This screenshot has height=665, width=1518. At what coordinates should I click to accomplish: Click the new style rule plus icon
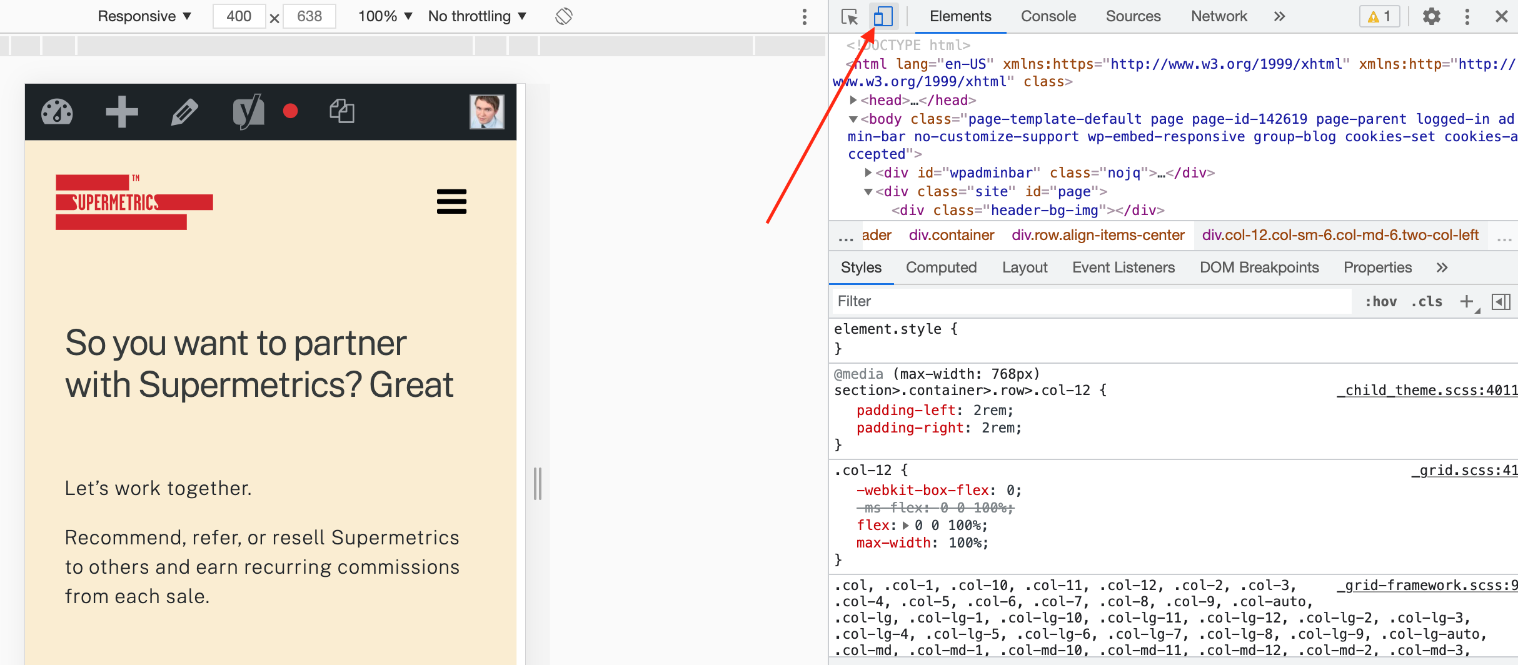click(1467, 302)
